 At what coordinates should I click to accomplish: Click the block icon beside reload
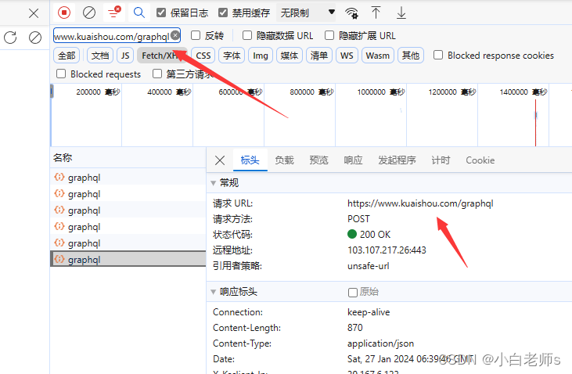pyautogui.click(x=35, y=38)
